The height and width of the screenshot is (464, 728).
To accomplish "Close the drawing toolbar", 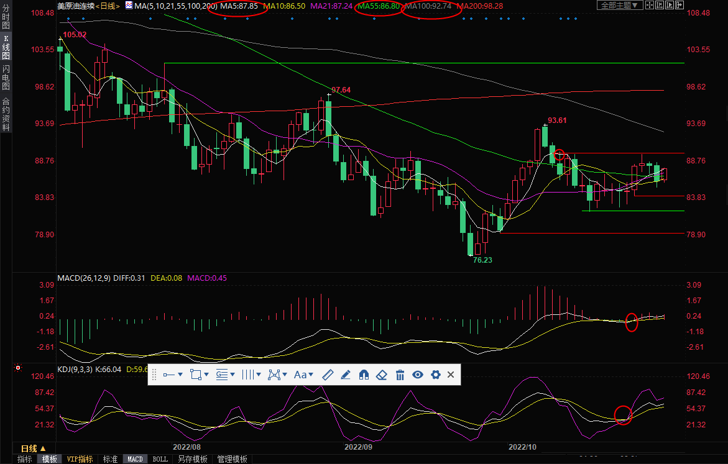I will pyautogui.click(x=451, y=375).
